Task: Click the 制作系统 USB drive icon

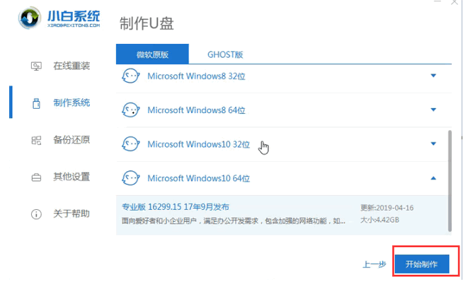Action: tap(36, 103)
